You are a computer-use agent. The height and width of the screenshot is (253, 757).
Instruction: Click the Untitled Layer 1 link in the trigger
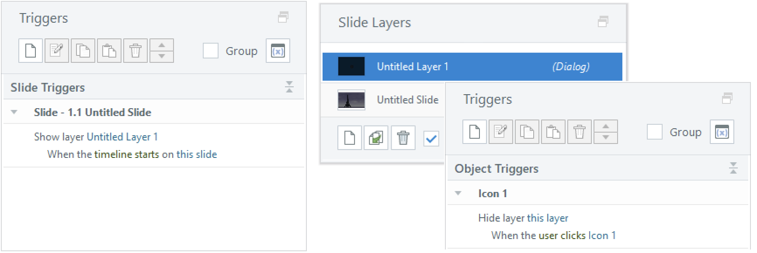122,137
